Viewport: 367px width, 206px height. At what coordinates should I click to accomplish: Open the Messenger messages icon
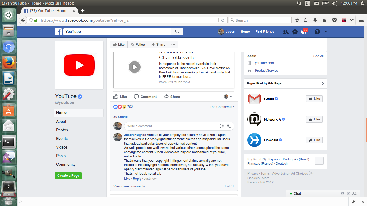[295, 32]
